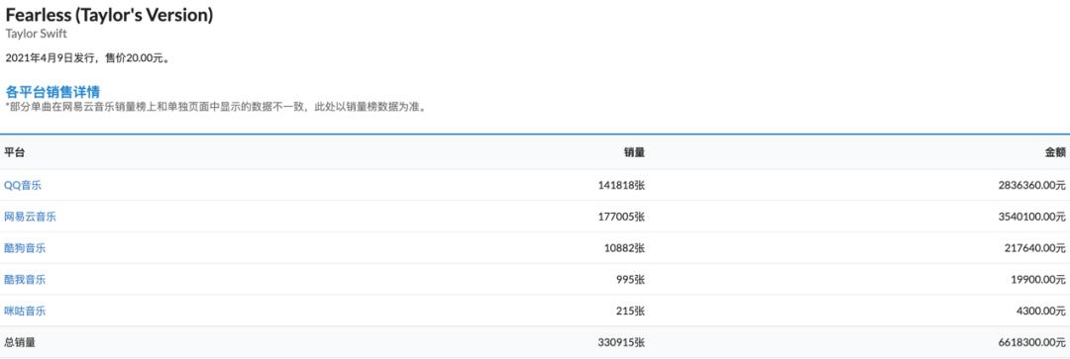
Task: Select the 330915张 total sales cell
Action: pyautogui.click(x=622, y=342)
